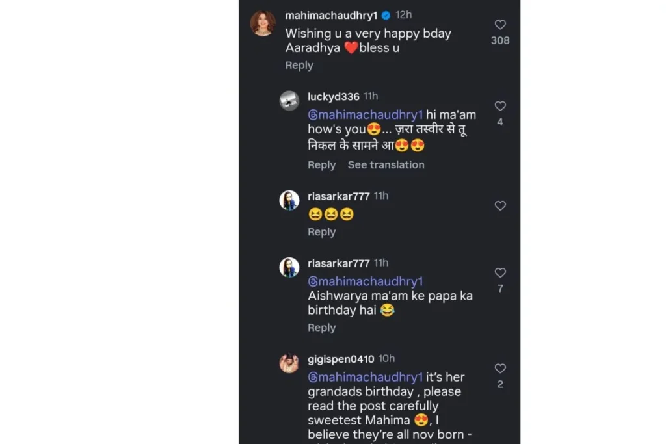
Task: Click verified badge next to mahimachaudhry1
Action: 386,15
